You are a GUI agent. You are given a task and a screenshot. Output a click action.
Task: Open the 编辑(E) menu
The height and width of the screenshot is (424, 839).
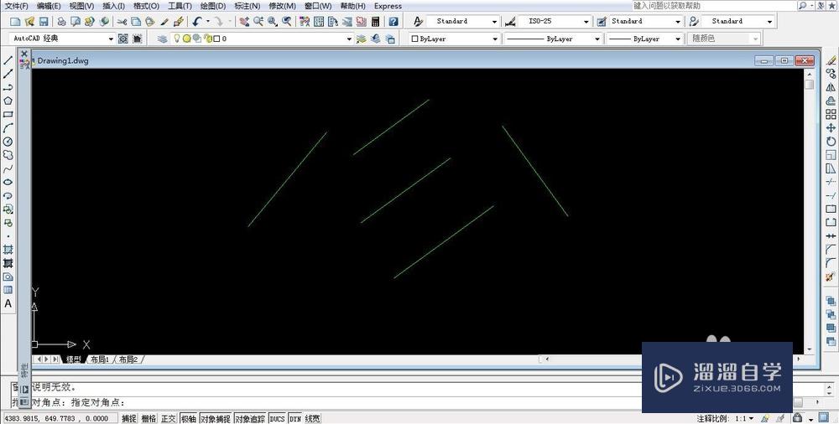[49, 6]
